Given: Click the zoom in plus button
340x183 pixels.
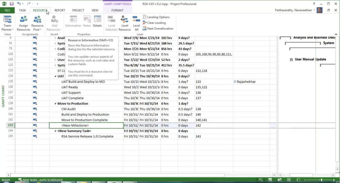Looking at the screenshot, I should click(x=334, y=180).
